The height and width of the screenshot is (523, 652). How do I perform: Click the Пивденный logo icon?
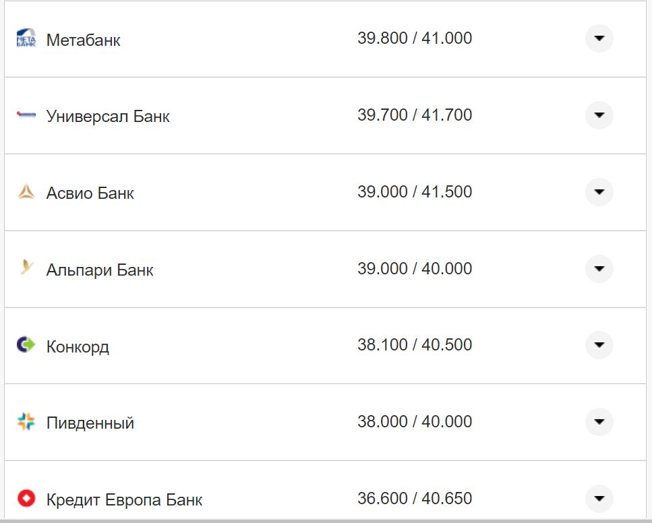coord(26,422)
